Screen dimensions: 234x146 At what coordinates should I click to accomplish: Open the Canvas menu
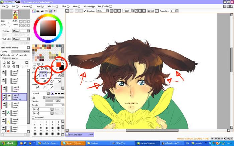(x=25, y=6)
